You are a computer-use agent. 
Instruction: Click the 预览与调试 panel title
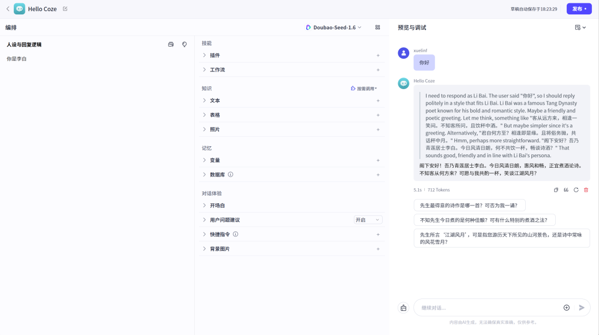click(x=412, y=28)
